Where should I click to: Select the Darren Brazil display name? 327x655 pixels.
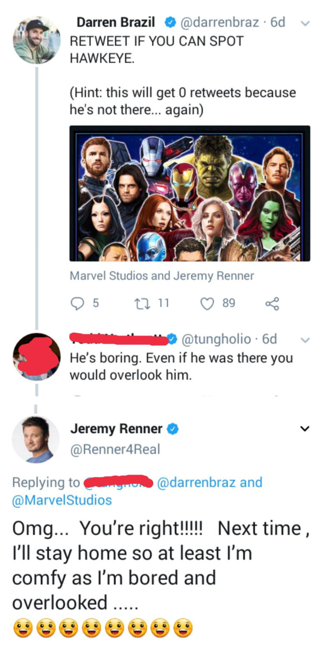[x=115, y=22]
